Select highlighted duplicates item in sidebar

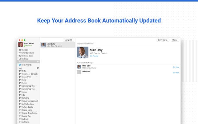pyautogui.click(x=29, y=62)
